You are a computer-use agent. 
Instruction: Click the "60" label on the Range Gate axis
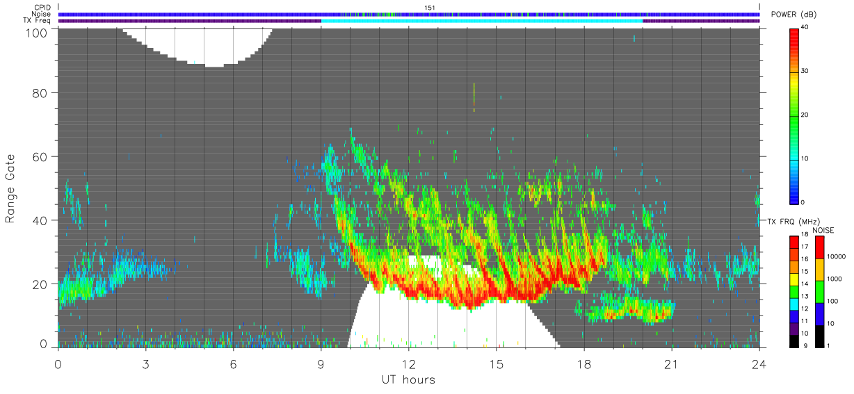(40, 157)
